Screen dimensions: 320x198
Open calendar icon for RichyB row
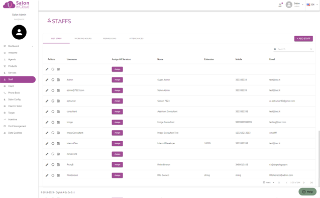click(58, 165)
